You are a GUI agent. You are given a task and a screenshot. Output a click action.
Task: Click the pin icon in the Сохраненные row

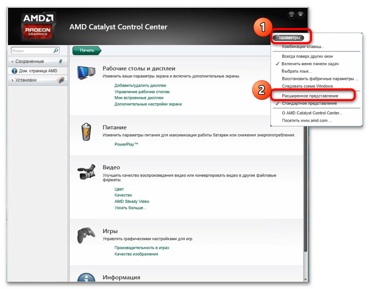[60, 61]
